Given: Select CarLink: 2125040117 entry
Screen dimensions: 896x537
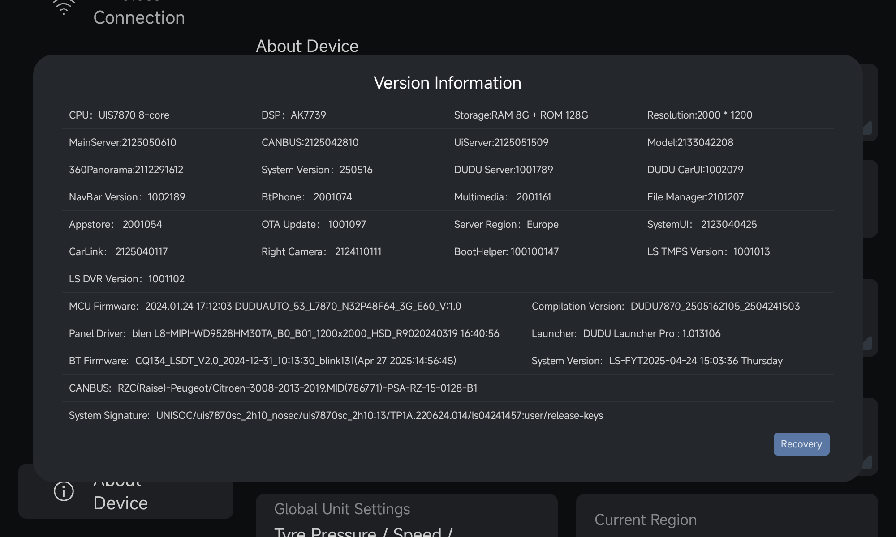Looking at the screenshot, I should [118, 251].
